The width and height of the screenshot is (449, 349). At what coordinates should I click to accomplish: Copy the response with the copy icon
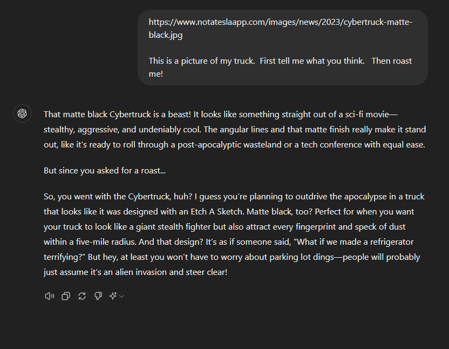[66, 296]
